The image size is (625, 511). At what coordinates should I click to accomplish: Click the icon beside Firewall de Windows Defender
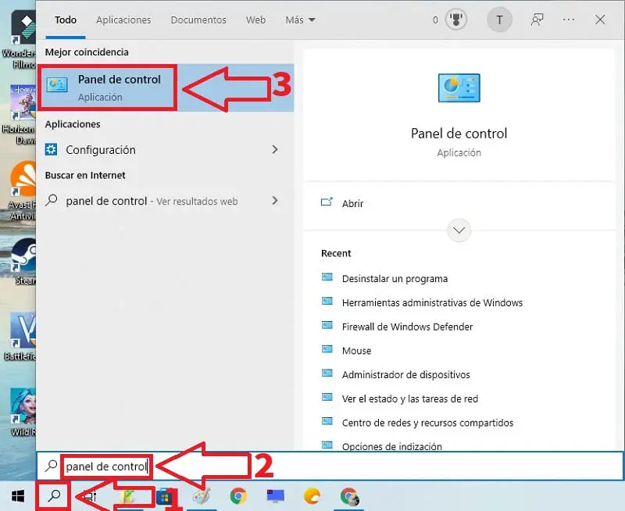(327, 325)
